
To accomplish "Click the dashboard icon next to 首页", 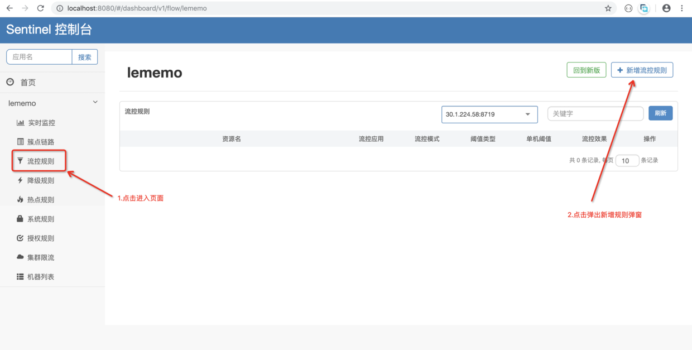I will [10, 82].
